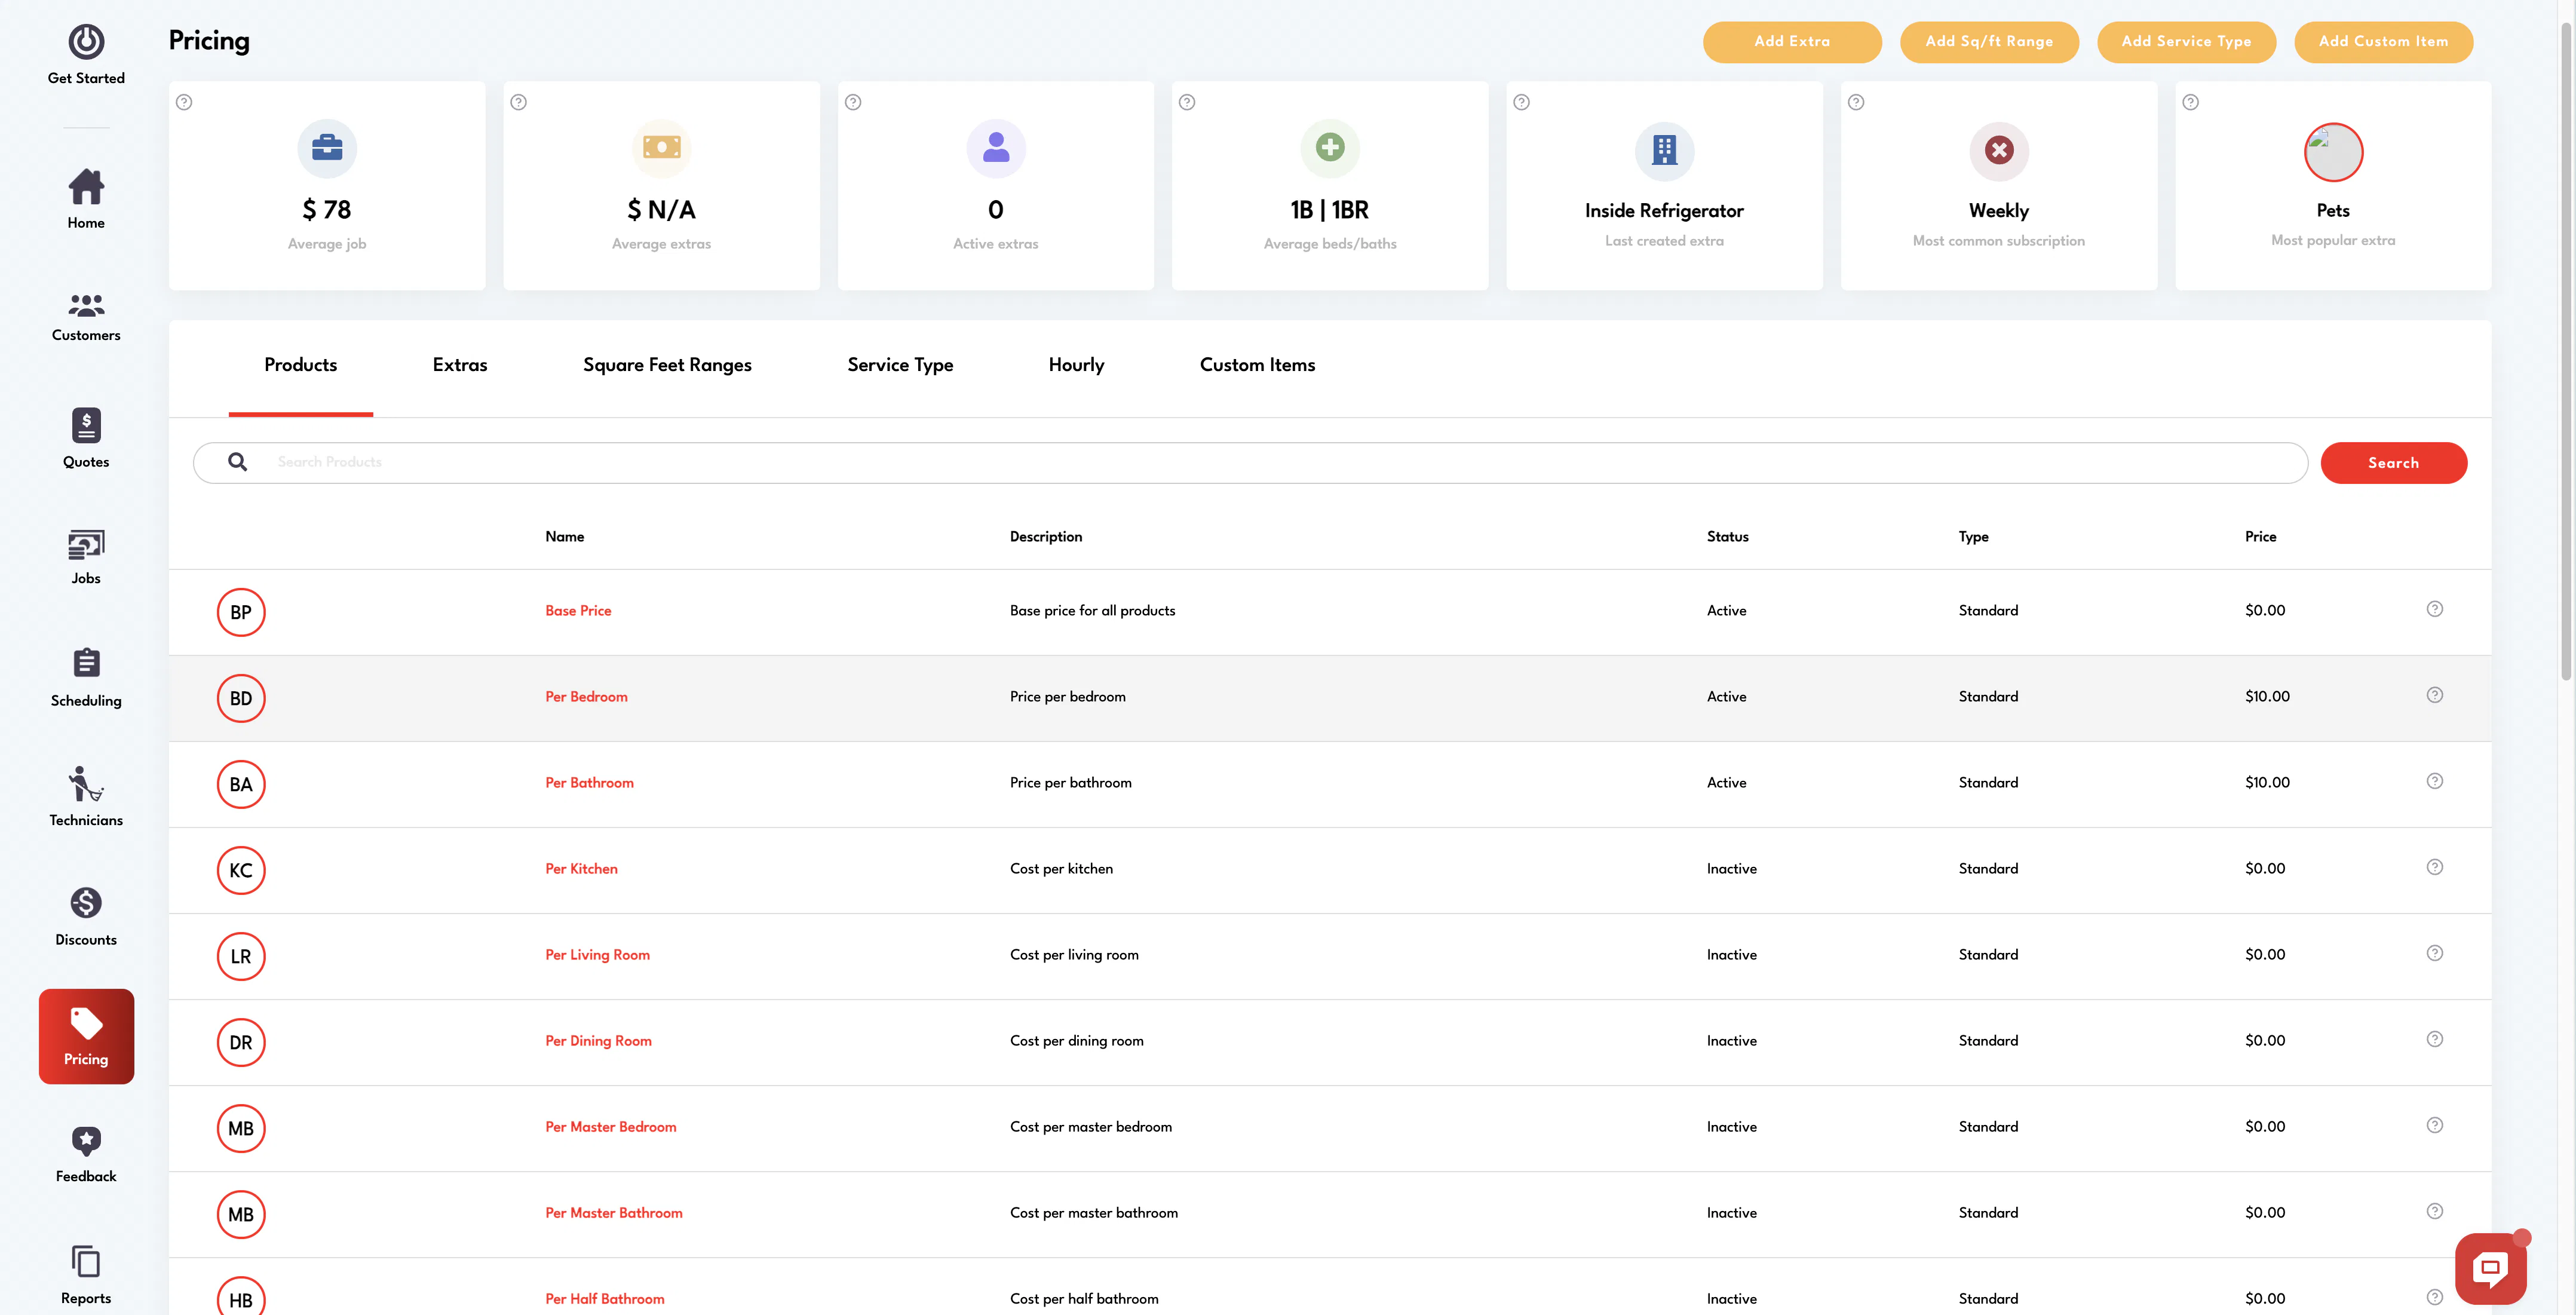2576x1315 pixels.
Task: Switch to the Extras tab
Action: [460, 365]
